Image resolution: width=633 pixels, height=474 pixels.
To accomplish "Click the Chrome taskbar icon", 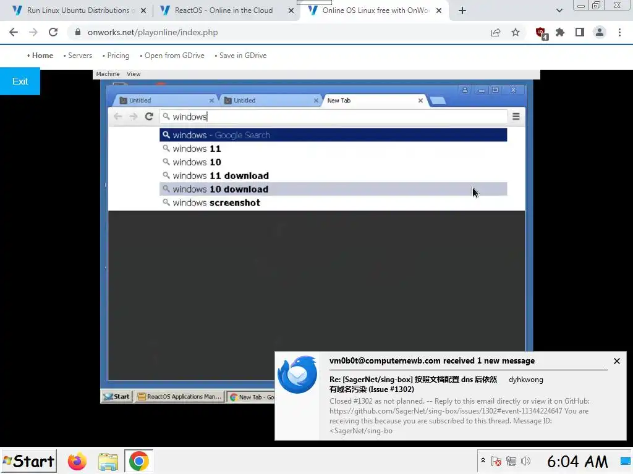I will pyautogui.click(x=138, y=461).
